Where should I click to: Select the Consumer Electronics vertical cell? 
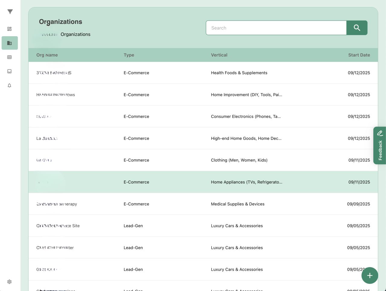tap(246, 117)
